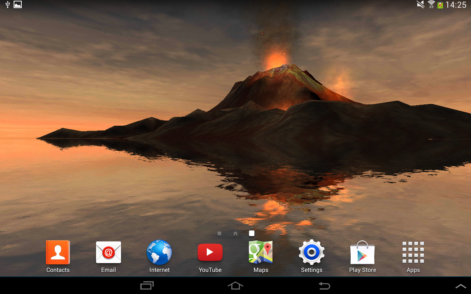
Task: Tap the recent apps navigation button
Action: tap(147, 286)
